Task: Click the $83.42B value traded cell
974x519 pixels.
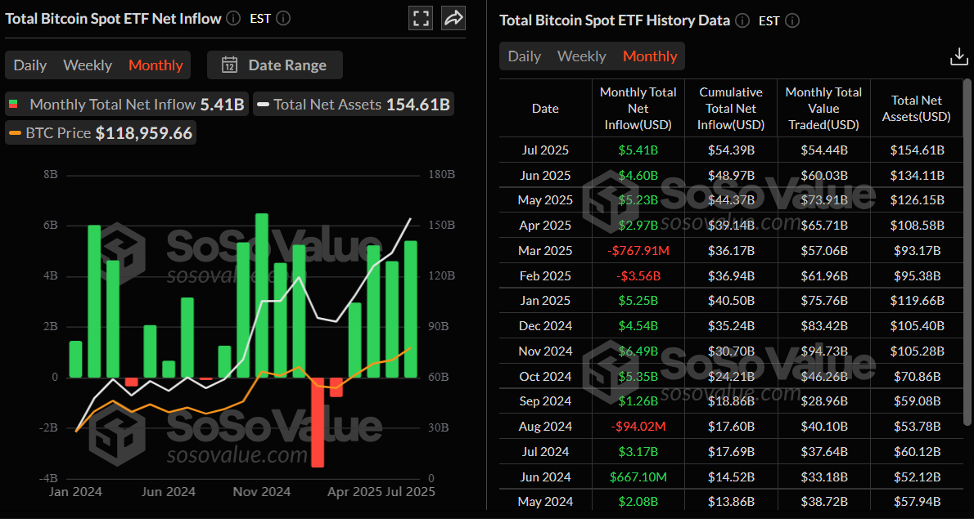Action: click(x=823, y=326)
